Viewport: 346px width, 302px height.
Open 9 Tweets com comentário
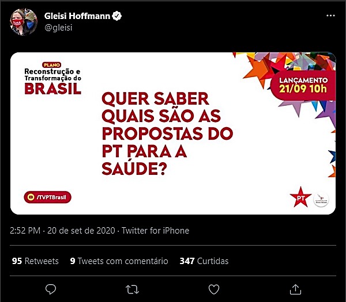pos(119,261)
